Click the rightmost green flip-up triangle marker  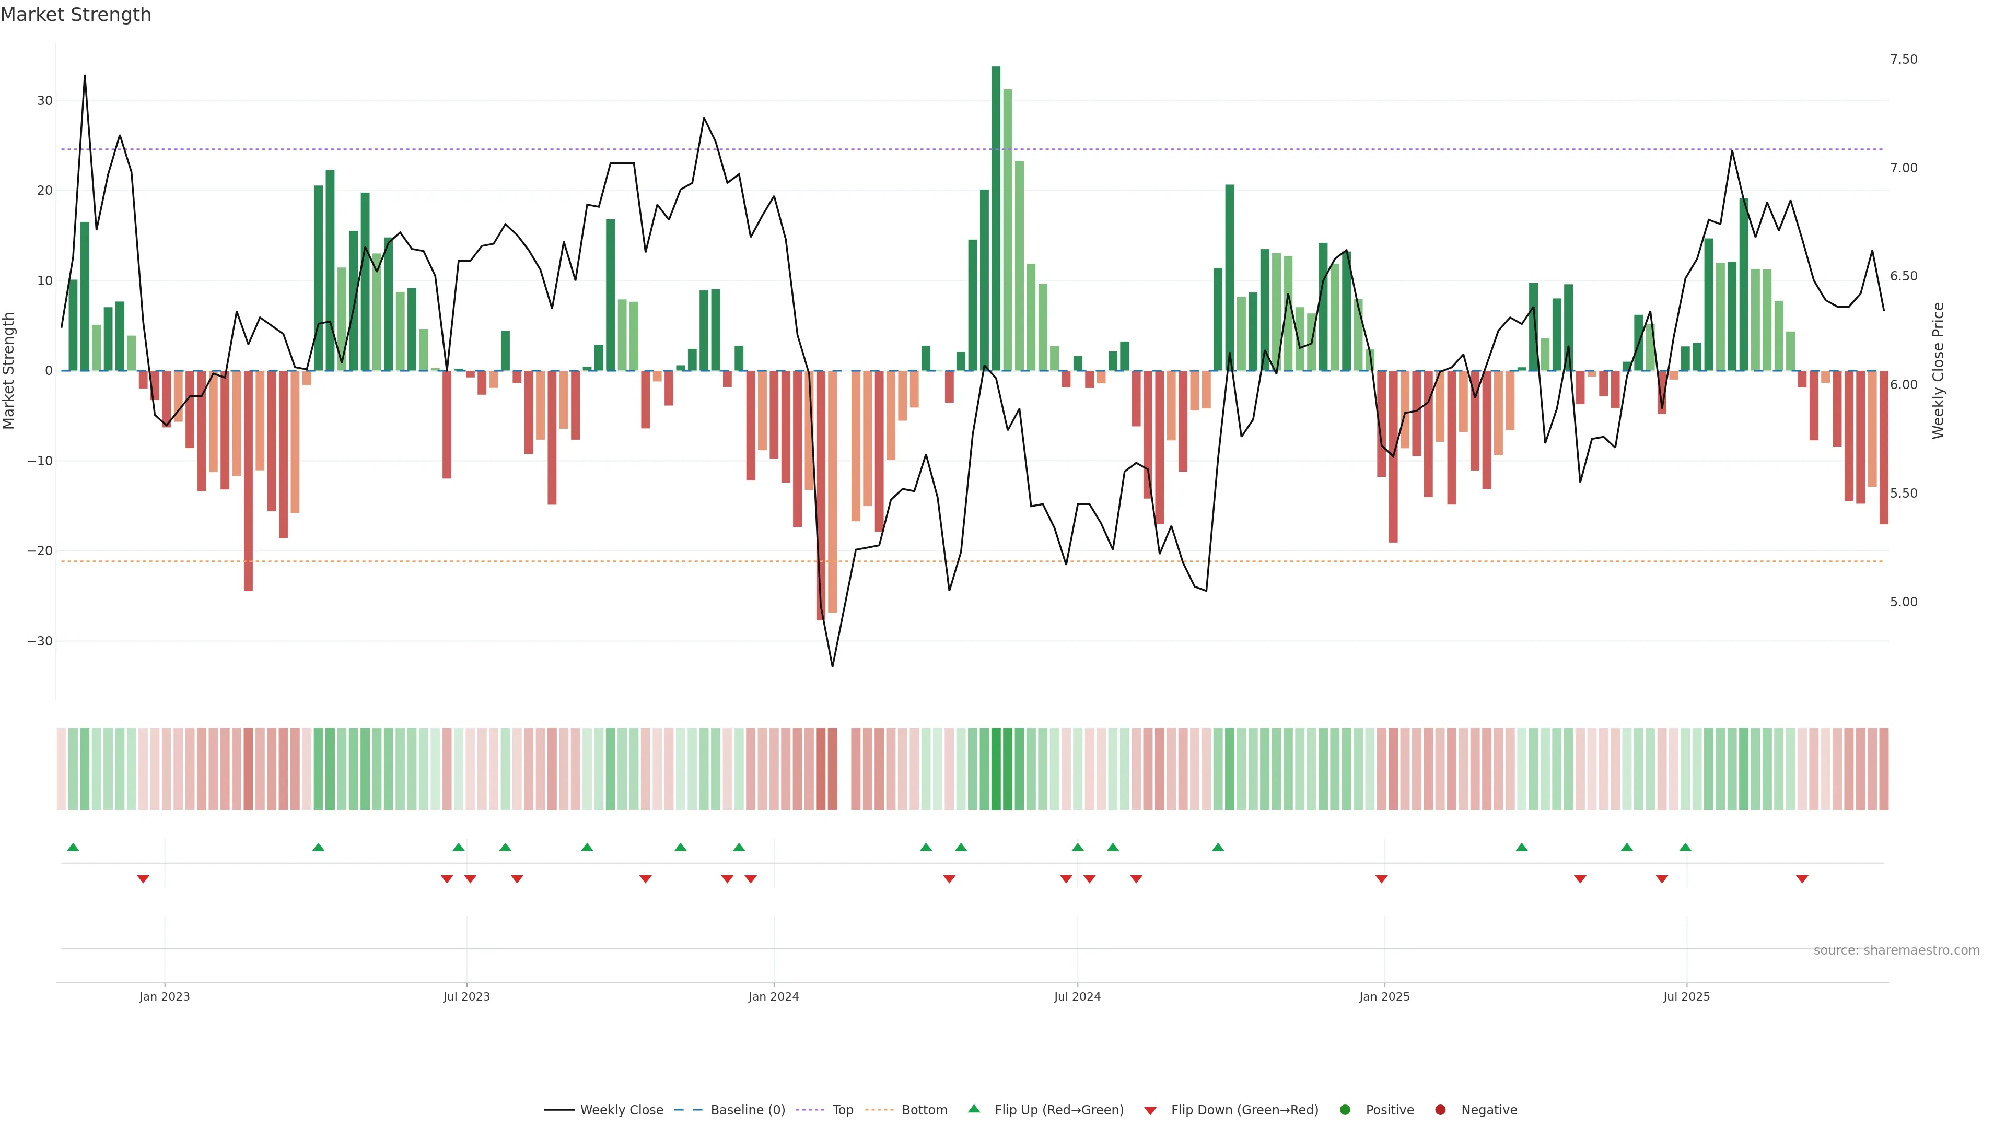click(1685, 847)
